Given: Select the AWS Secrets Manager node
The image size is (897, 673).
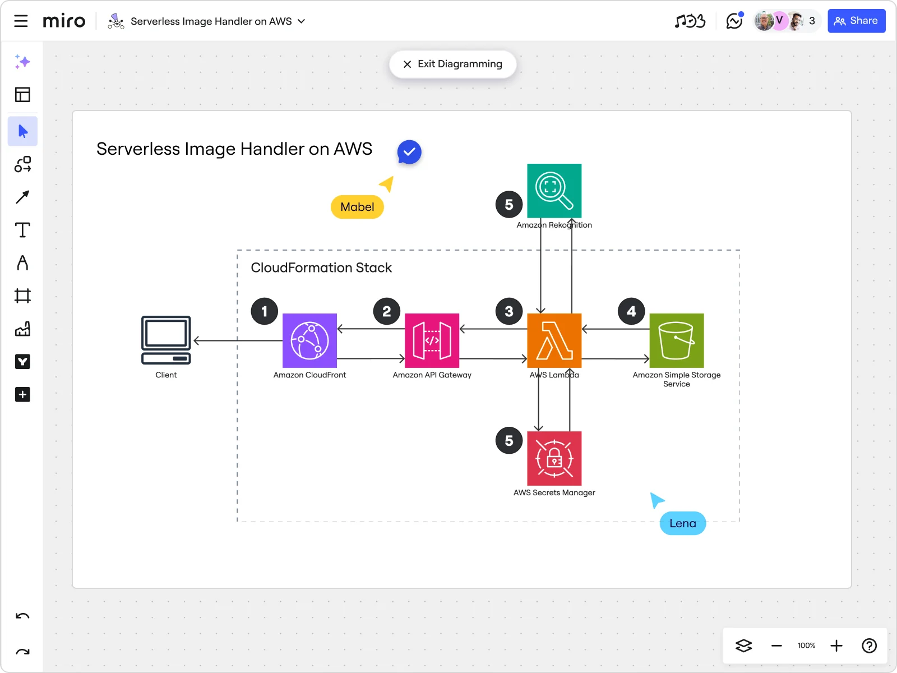Looking at the screenshot, I should click(554, 458).
